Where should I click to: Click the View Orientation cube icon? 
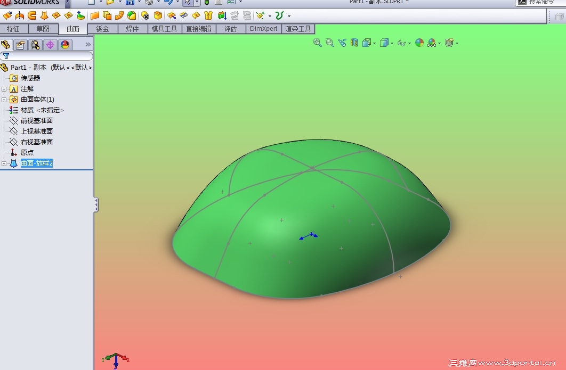pos(366,43)
